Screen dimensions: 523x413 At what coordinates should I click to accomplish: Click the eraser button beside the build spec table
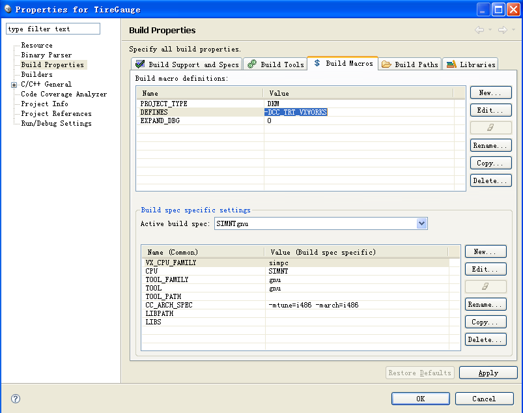pyautogui.click(x=486, y=286)
